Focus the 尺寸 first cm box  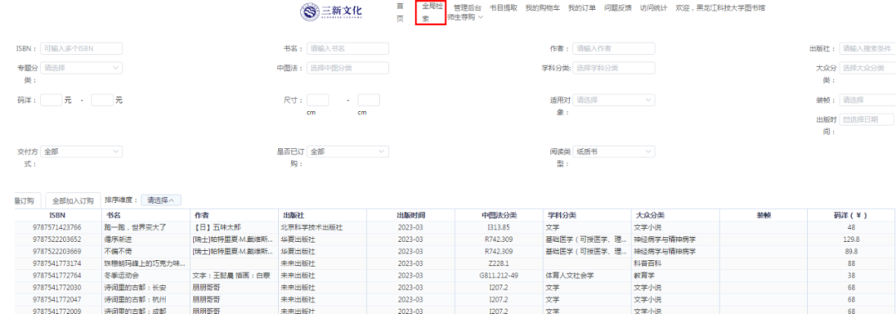(318, 100)
